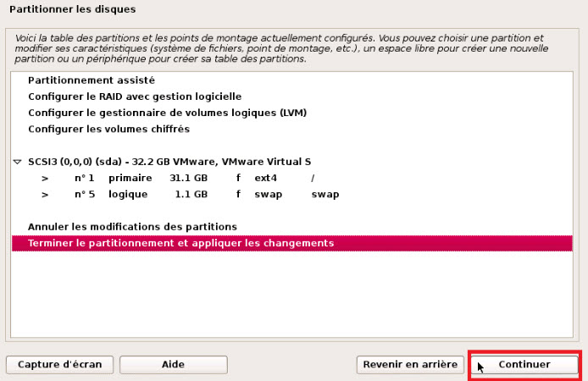Click the Capture d'écran button
The width and height of the screenshot is (588, 381).
click(59, 365)
